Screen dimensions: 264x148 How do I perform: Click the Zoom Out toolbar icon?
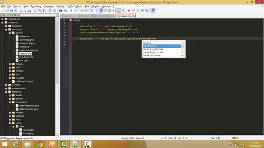click(x=76, y=10)
